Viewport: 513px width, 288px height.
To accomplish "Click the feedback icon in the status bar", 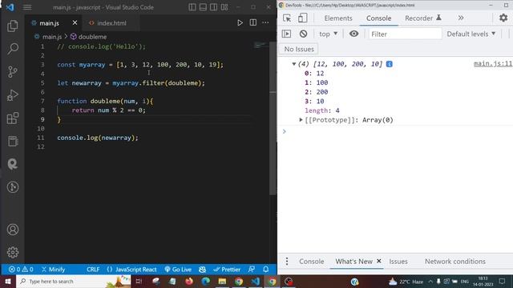I will coord(251,270).
